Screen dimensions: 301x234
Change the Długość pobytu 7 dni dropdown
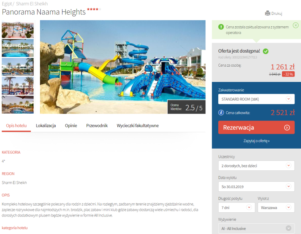tap(237, 207)
